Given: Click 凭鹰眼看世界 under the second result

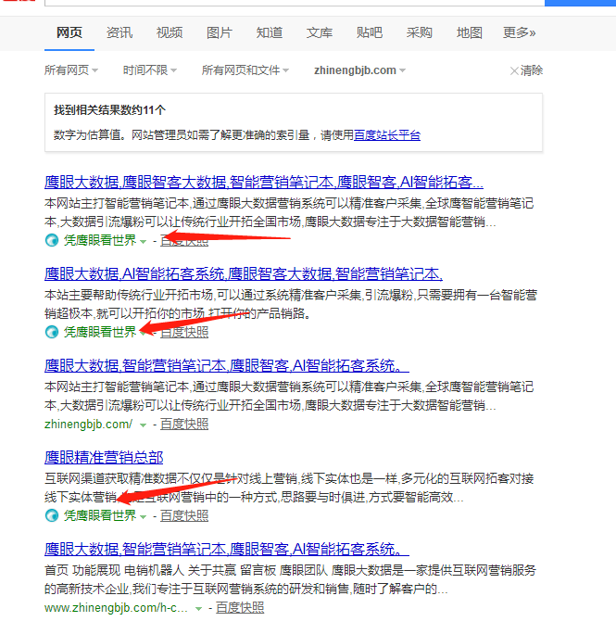Looking at the screenshot, I should point(100,332).
